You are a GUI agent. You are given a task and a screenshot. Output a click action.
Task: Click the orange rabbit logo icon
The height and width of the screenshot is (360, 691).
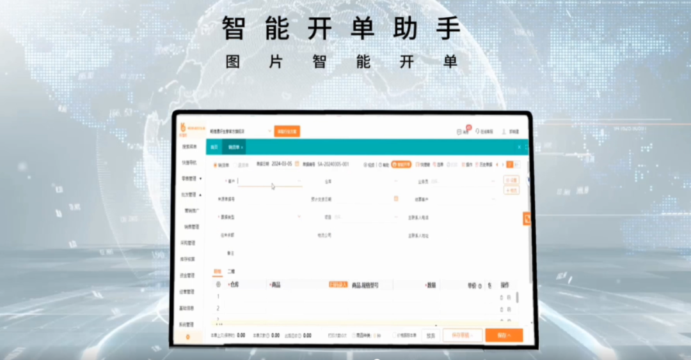pyautogui.click(x=183, y=128)
